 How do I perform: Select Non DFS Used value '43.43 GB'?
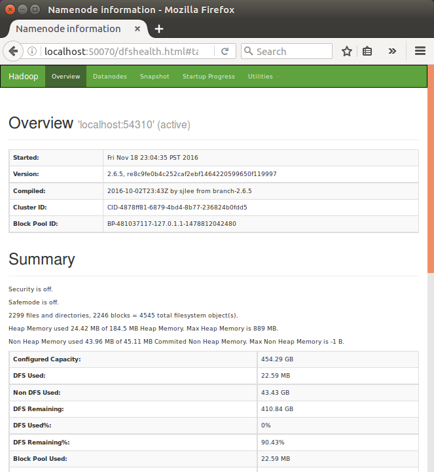pyautogui.click(x=275, y=393)
